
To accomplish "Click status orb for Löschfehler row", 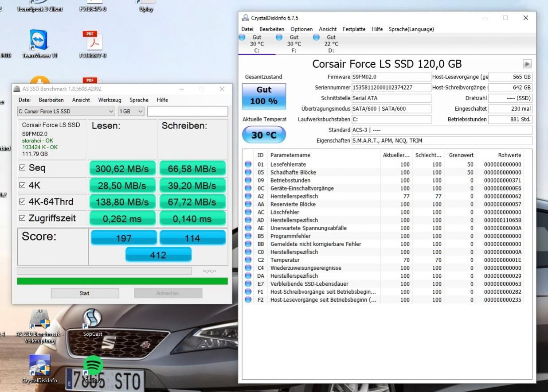I will pos(248,212).
